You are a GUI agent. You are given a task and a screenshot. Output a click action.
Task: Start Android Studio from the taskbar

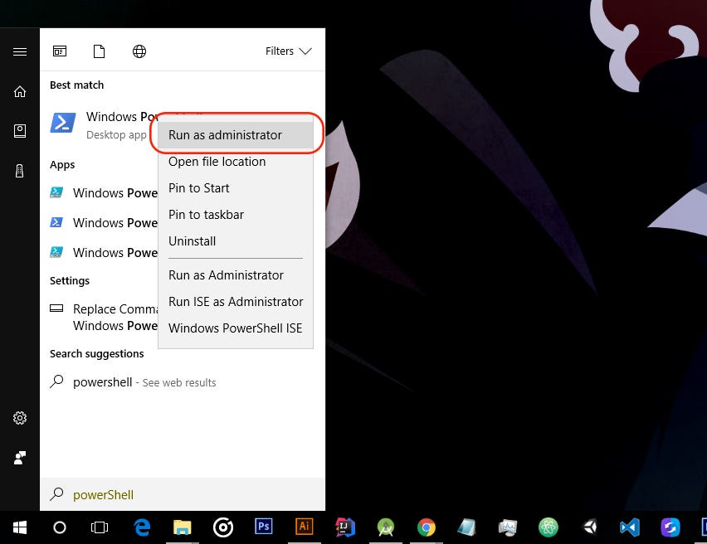(385, 527)
